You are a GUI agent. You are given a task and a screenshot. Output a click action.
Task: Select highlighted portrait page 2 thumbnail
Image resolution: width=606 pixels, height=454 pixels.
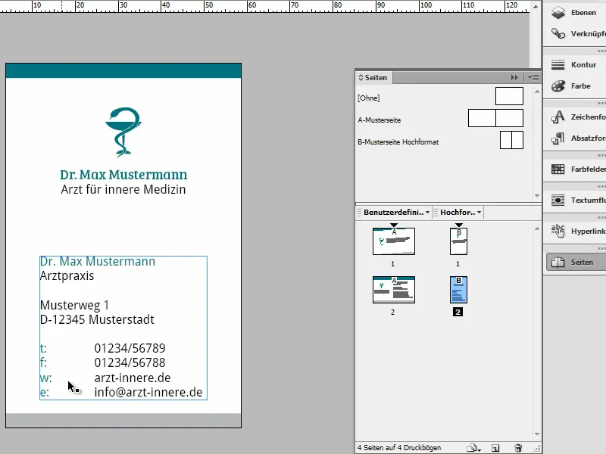(x=459, y=290)
